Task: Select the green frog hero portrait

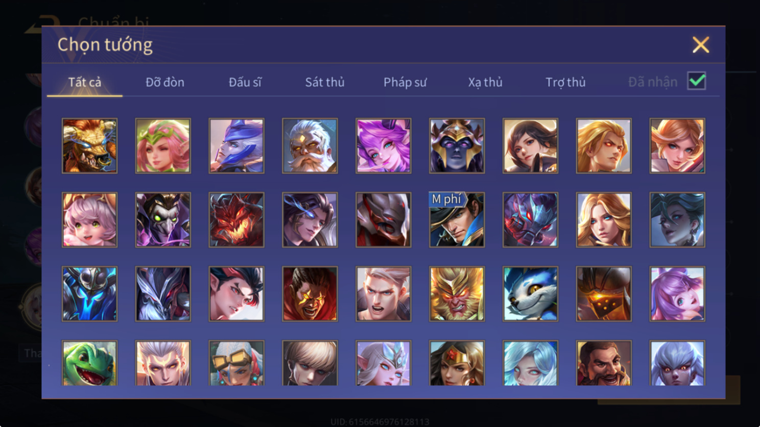Action: click(89, 363)
